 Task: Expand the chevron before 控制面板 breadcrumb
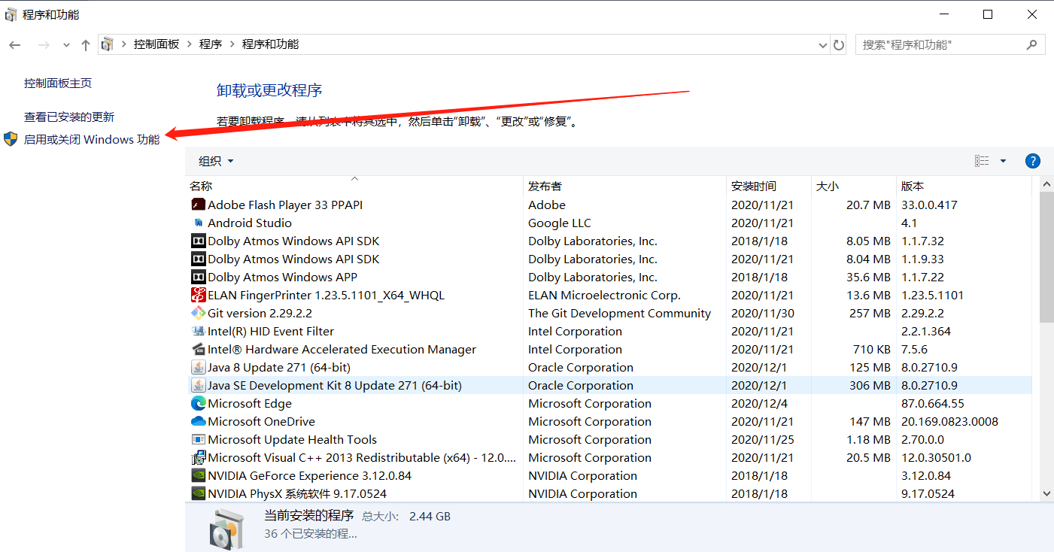(x=123, y=44)
